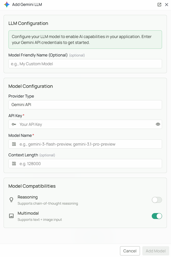The image size is (171, 257).
Task: Click the 'Context Length' label
Action: click(x=23, y=155)
